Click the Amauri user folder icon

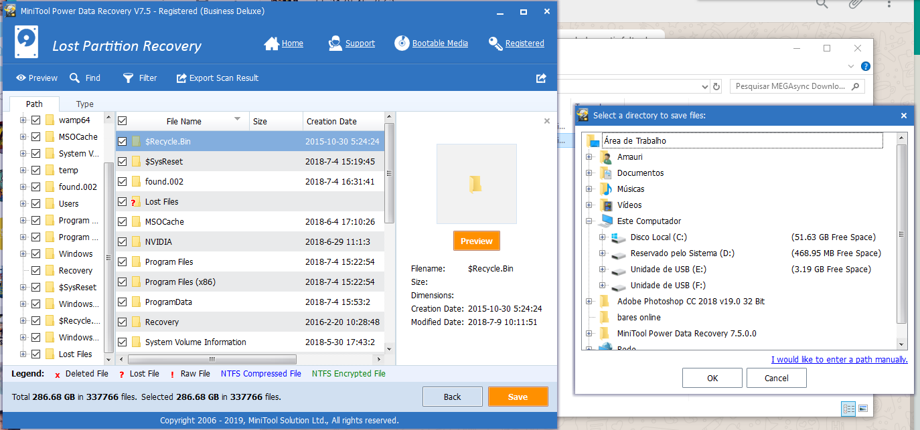click(606, 157)
